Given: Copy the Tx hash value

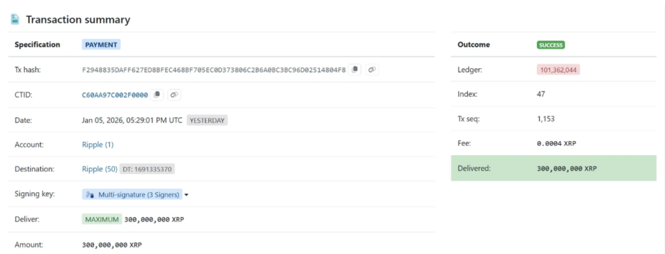Looking at the screenshot, I should [355, 70].
